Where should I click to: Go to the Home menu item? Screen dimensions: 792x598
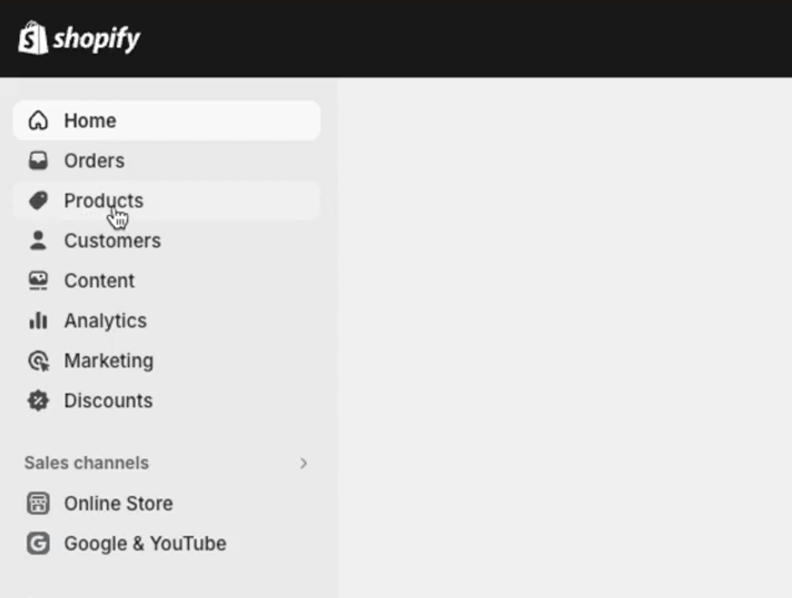[166, 121]
